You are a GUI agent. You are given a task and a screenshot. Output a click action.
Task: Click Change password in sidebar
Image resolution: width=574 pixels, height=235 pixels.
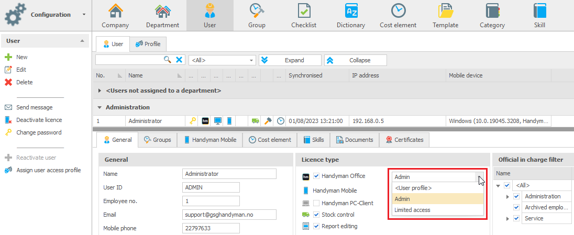39,132
